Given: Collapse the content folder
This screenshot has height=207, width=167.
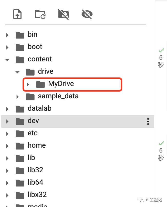Looking at the screenshot, I should 7,60.
